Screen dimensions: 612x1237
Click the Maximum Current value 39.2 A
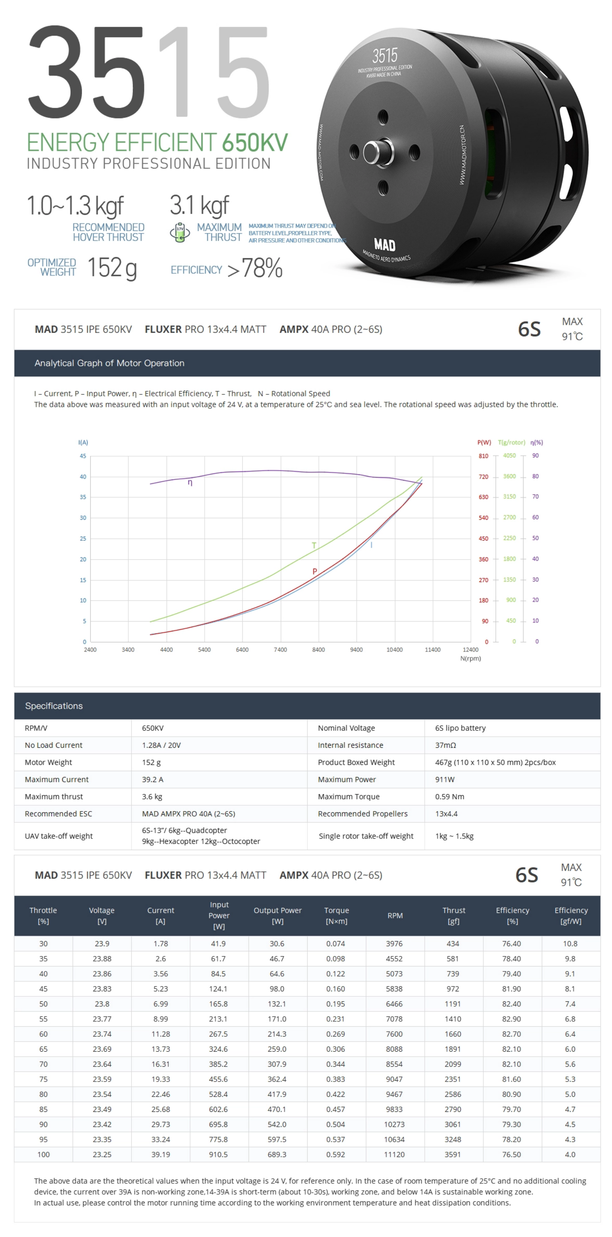pyautogui.click(x=153, y=780)
